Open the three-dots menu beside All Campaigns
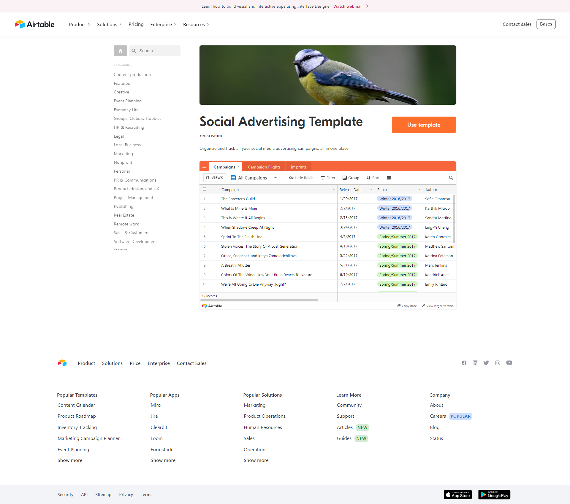Viewport: 570px width, 504px height. [275, 178]
